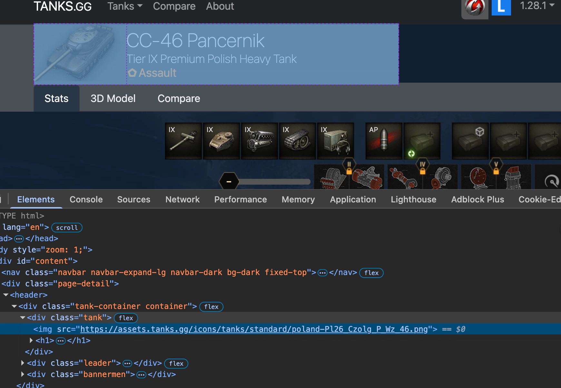Click the gray field modification slider track
Image resolution: width=561 pixels, height=388 pixels.
[x=274, y=182]
